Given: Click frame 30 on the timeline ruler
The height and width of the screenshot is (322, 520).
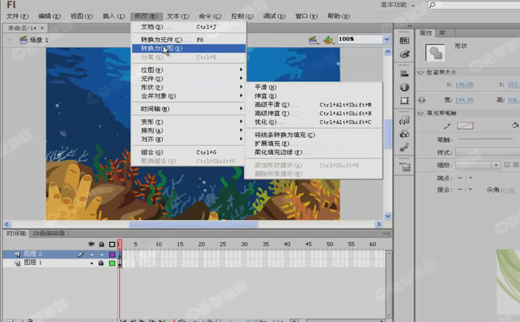Looking at the screenshot, I should (x=244, y=244).
